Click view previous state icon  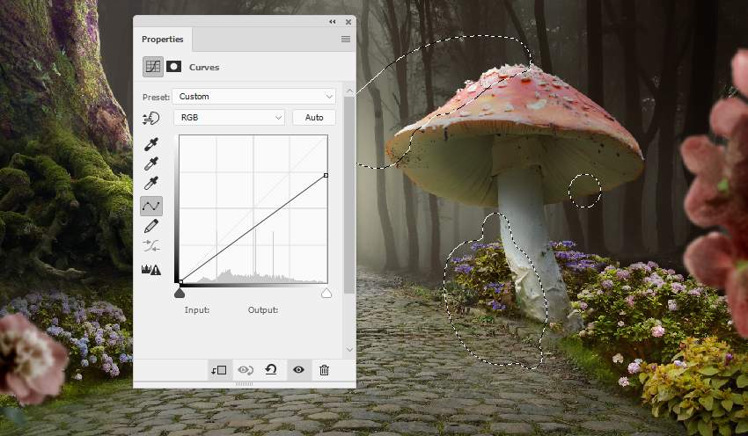point(246,370)
